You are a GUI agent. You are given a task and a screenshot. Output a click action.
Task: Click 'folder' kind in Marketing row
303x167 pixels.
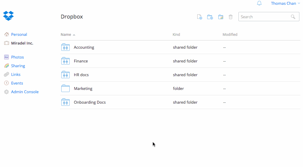tap(178, 88)
